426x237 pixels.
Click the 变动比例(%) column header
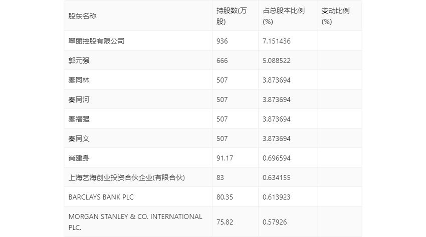pos(335,16)
